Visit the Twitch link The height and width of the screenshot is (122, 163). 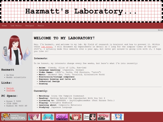(10, 88)
